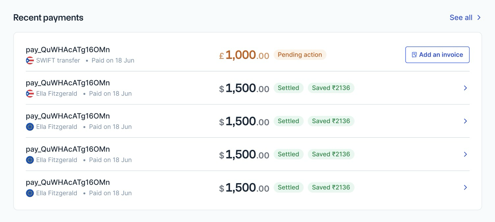This screenshot has height=222, width=495.
Task: Open the second payment row's chevron arrow
Action: tap(465, 88)
